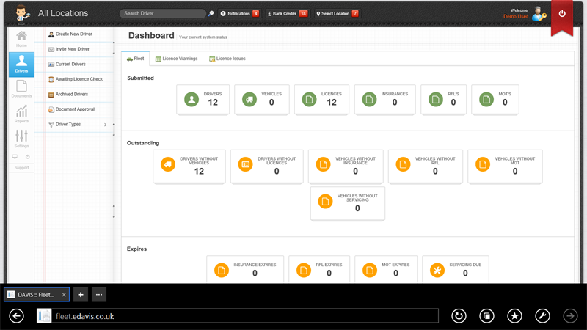Image resolution: width=587 pixels, height=330 pixels.
Task: Open the Home sidebar icon
Action: [x=21, y=40]
